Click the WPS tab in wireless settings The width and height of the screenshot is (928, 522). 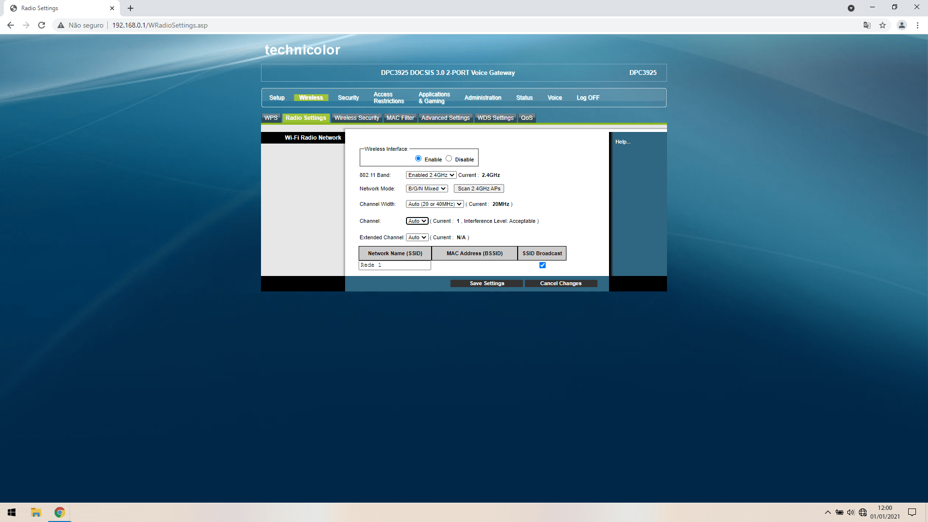[x=270, y=117]
